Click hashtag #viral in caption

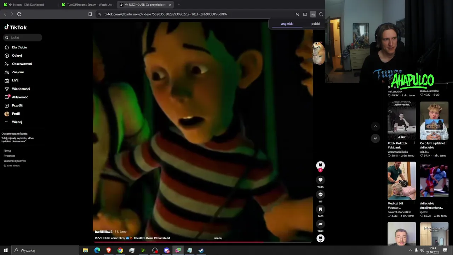(149, 238)
